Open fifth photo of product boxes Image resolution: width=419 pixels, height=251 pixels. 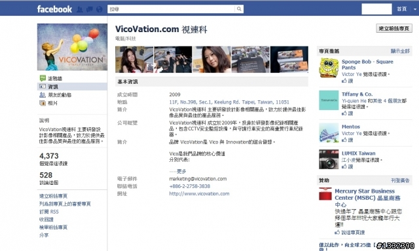pos(289,60)
